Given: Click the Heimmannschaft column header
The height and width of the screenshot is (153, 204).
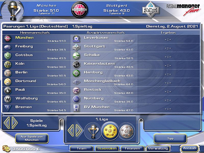Looking at the screenshot, I should tap(35, 33).
